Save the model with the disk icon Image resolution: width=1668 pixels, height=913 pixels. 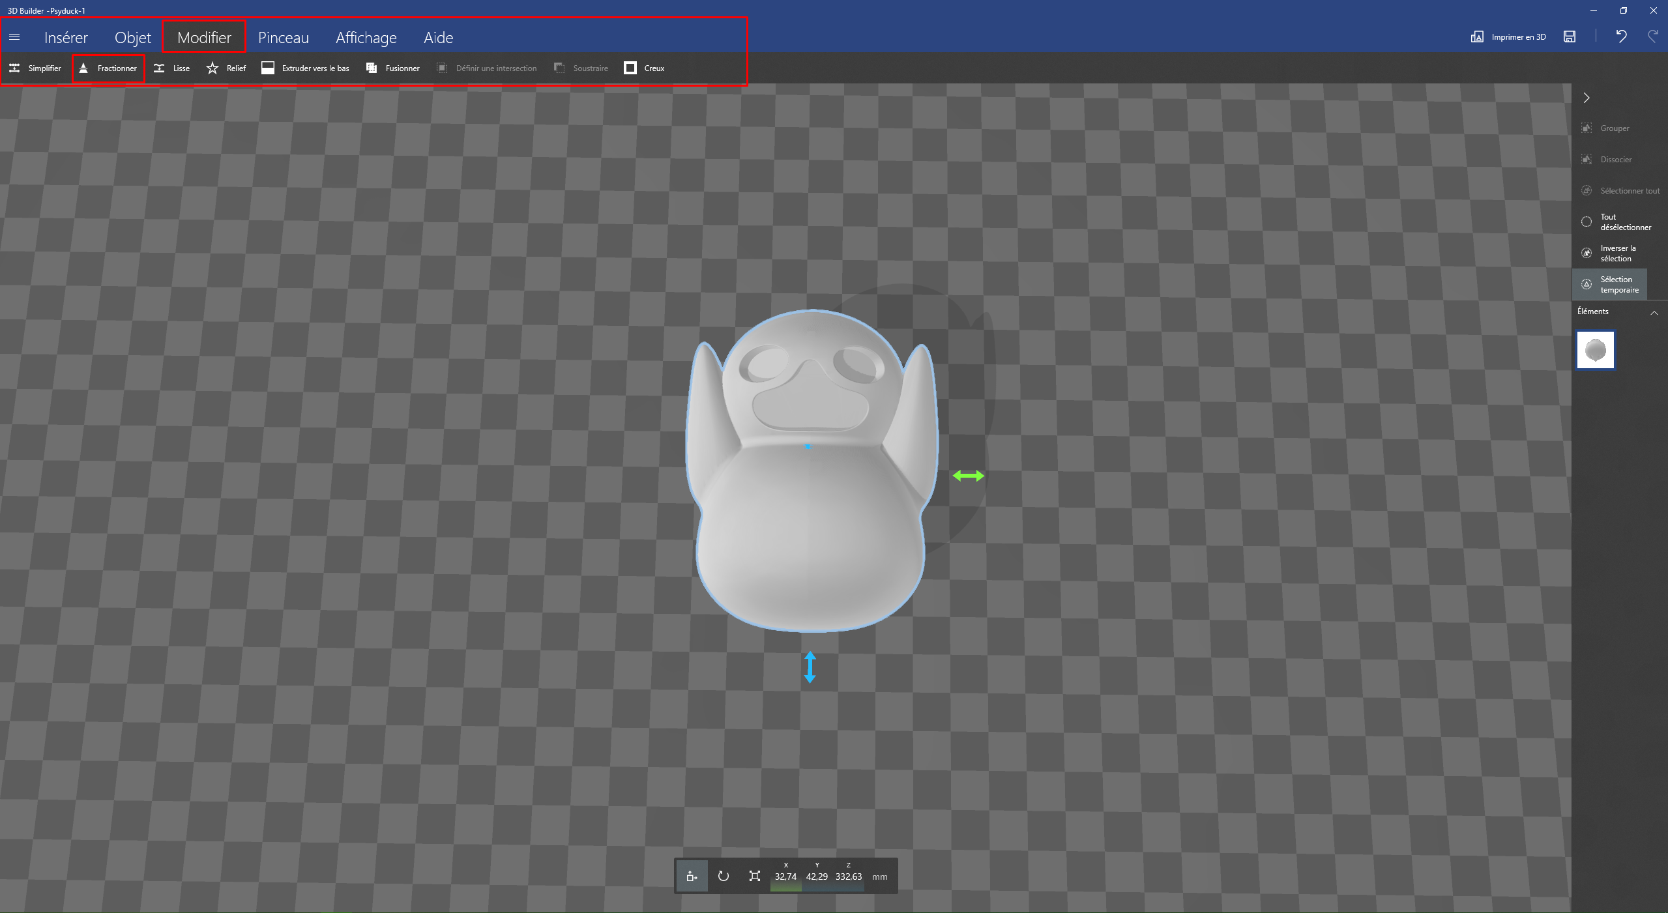tap(1570, 36)
